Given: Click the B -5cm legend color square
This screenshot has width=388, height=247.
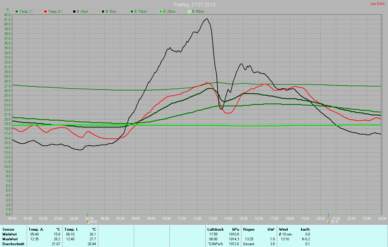Looking at the screenshot, I should pyautogui.click(x=103, y=11).
